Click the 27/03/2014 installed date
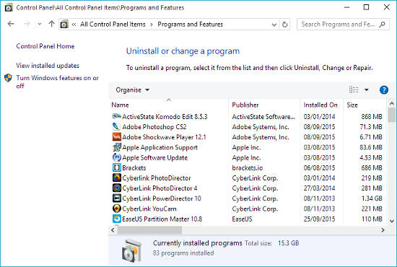The height and width of the screenshot is (267, 397). (x=319, y=188)
